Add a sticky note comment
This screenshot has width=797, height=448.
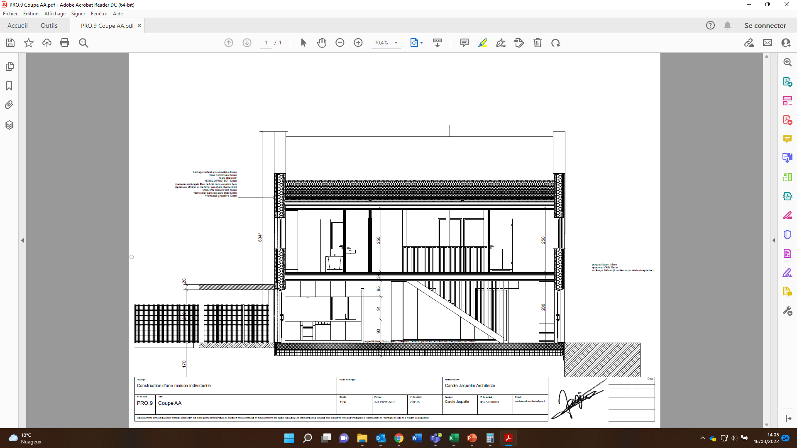coord(464,43)
